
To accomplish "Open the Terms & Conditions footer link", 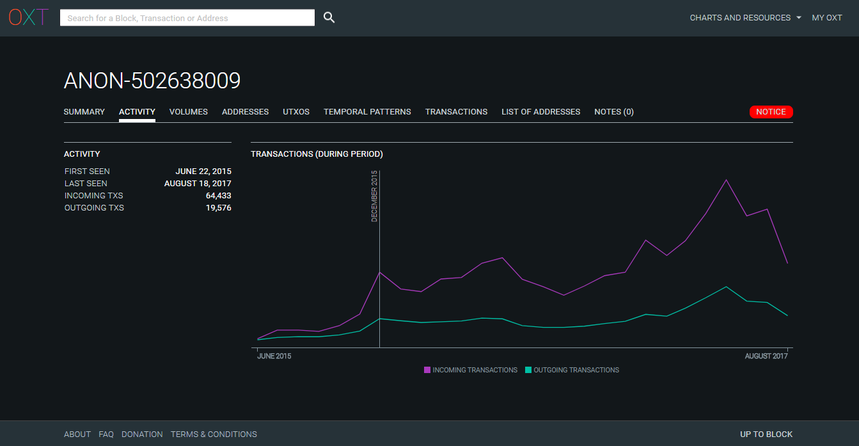I will point(214,434).
